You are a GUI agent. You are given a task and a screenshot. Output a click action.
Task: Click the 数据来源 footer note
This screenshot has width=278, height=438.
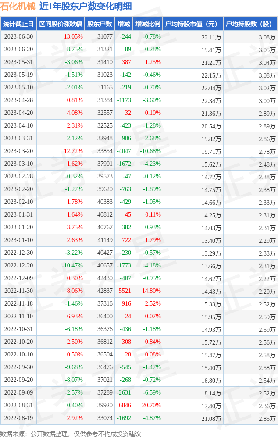(71, 434)
